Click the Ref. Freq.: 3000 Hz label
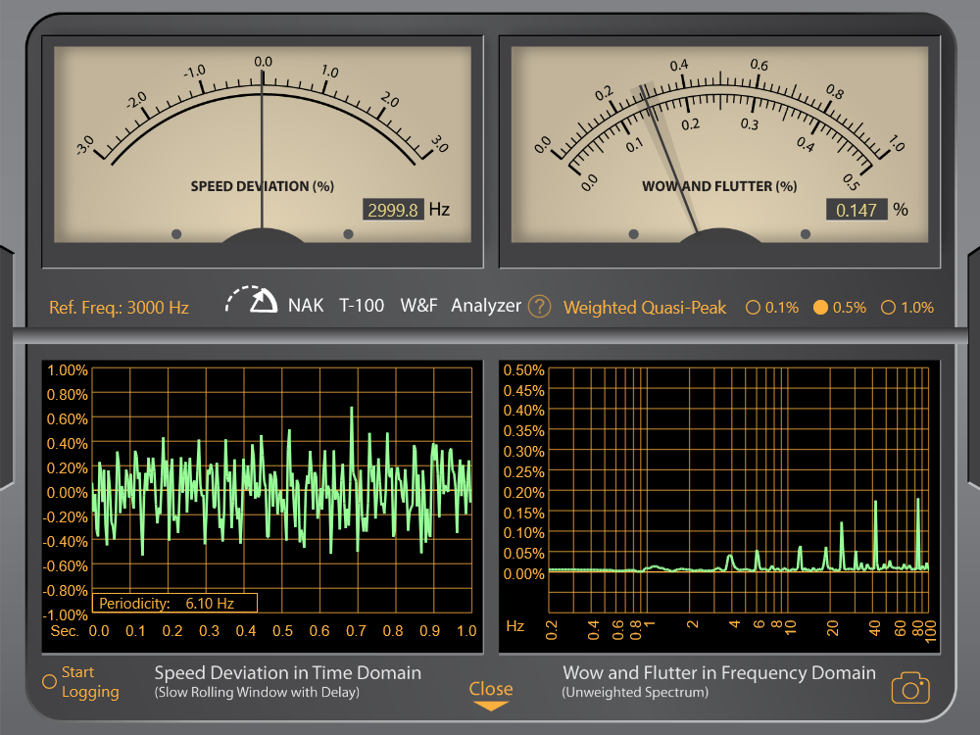The width and height of the screenshot is (980, 735). point(119,308)
